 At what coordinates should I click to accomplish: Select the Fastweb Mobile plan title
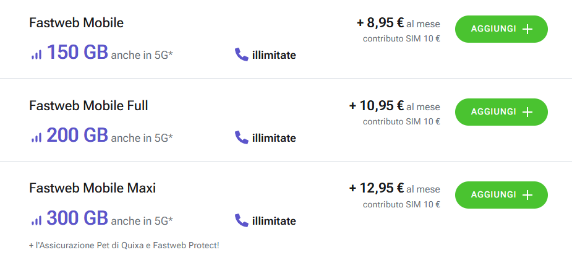(76, 23)
